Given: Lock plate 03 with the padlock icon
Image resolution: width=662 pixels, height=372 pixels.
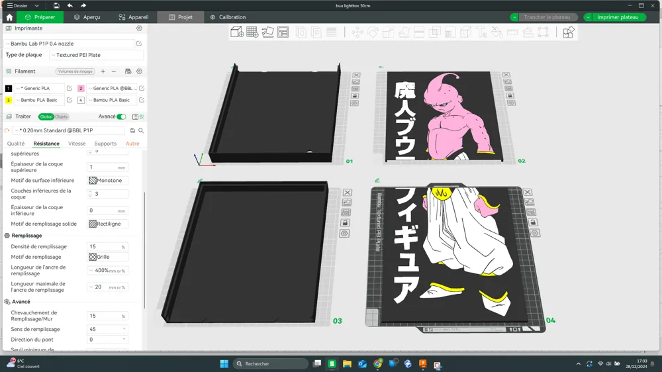Looking at the screenshot, I should click(345, 222).
